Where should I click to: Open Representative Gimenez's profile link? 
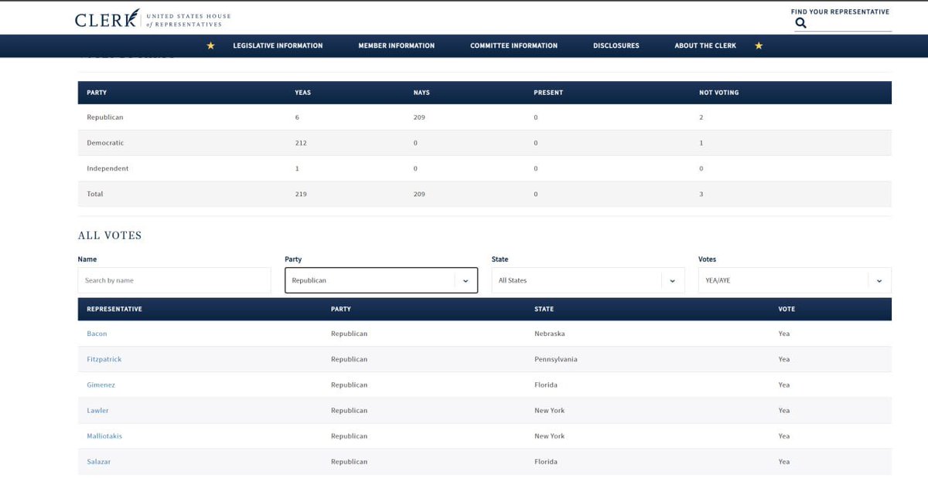[101, 385]
